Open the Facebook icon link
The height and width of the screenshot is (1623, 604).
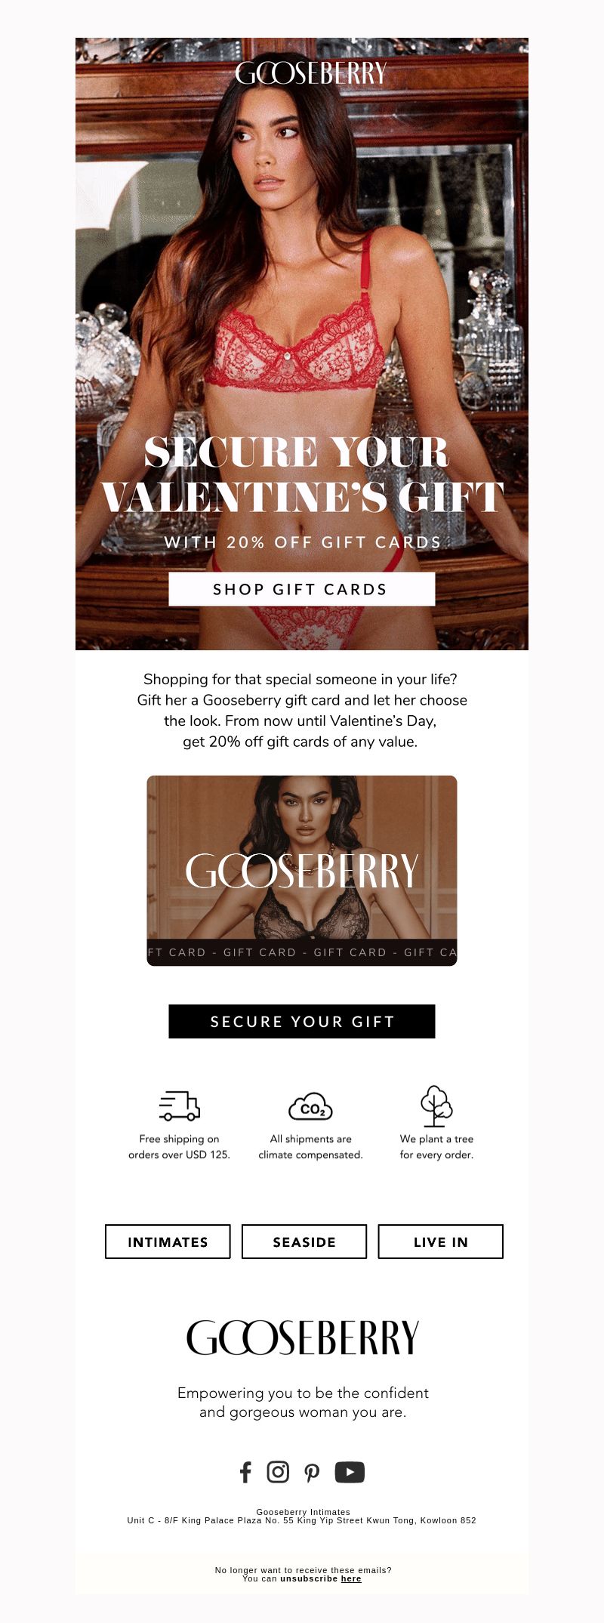pos(245,1472)
